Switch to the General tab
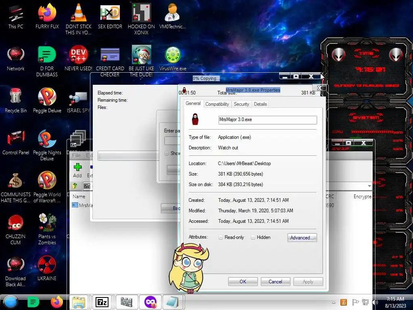 [x=193, y=104]
